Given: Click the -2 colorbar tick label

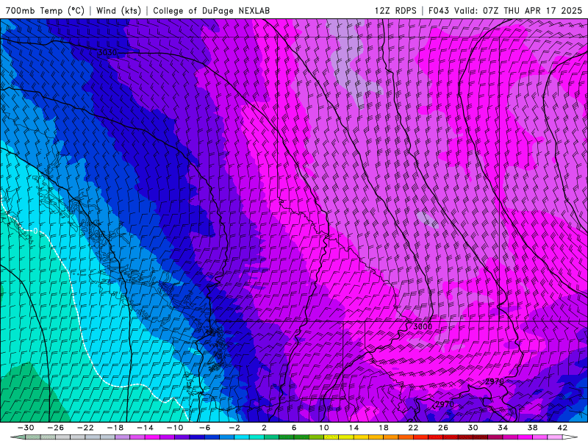Looking at the screenshot, I should [x=234, y=428].
